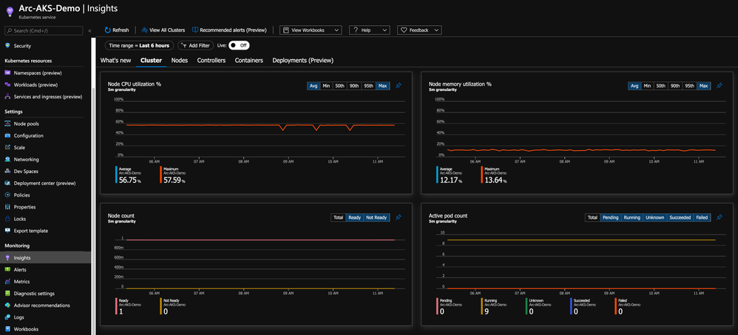Open the Time range Last 6 hours selector

pyautogui.click(x=139, y=45)
